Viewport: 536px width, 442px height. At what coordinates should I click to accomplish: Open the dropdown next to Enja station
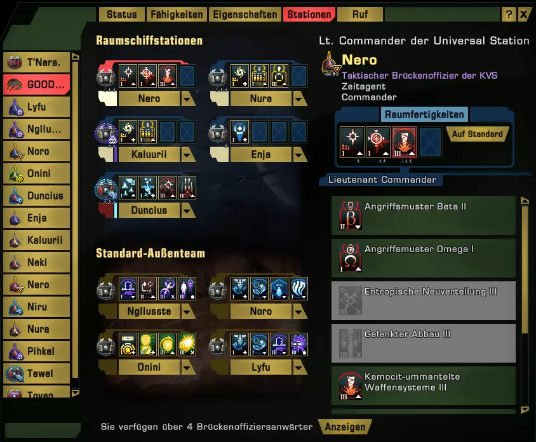click(x=299, y=154)
